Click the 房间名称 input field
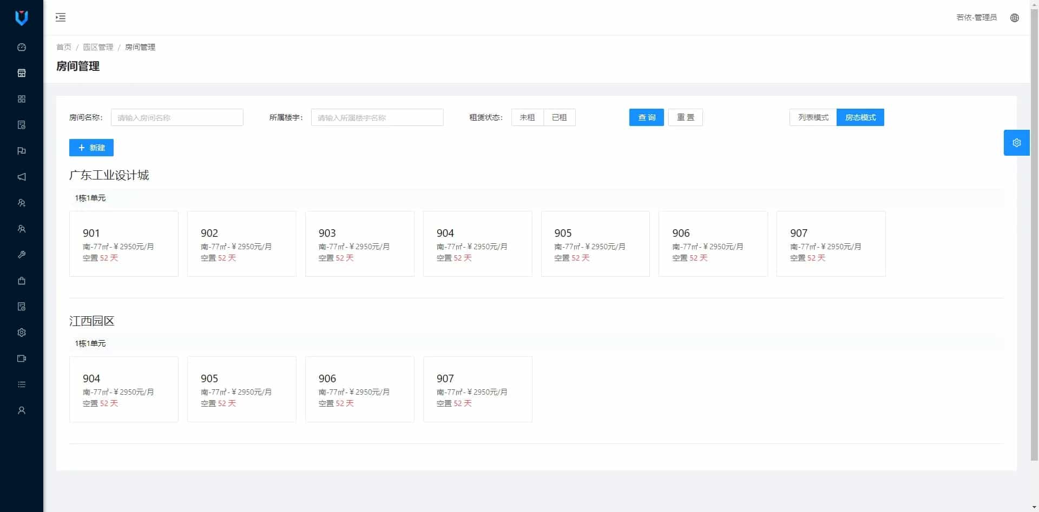Image resolution: width=1039 pixels, height=512 pixels. point(177,117)
